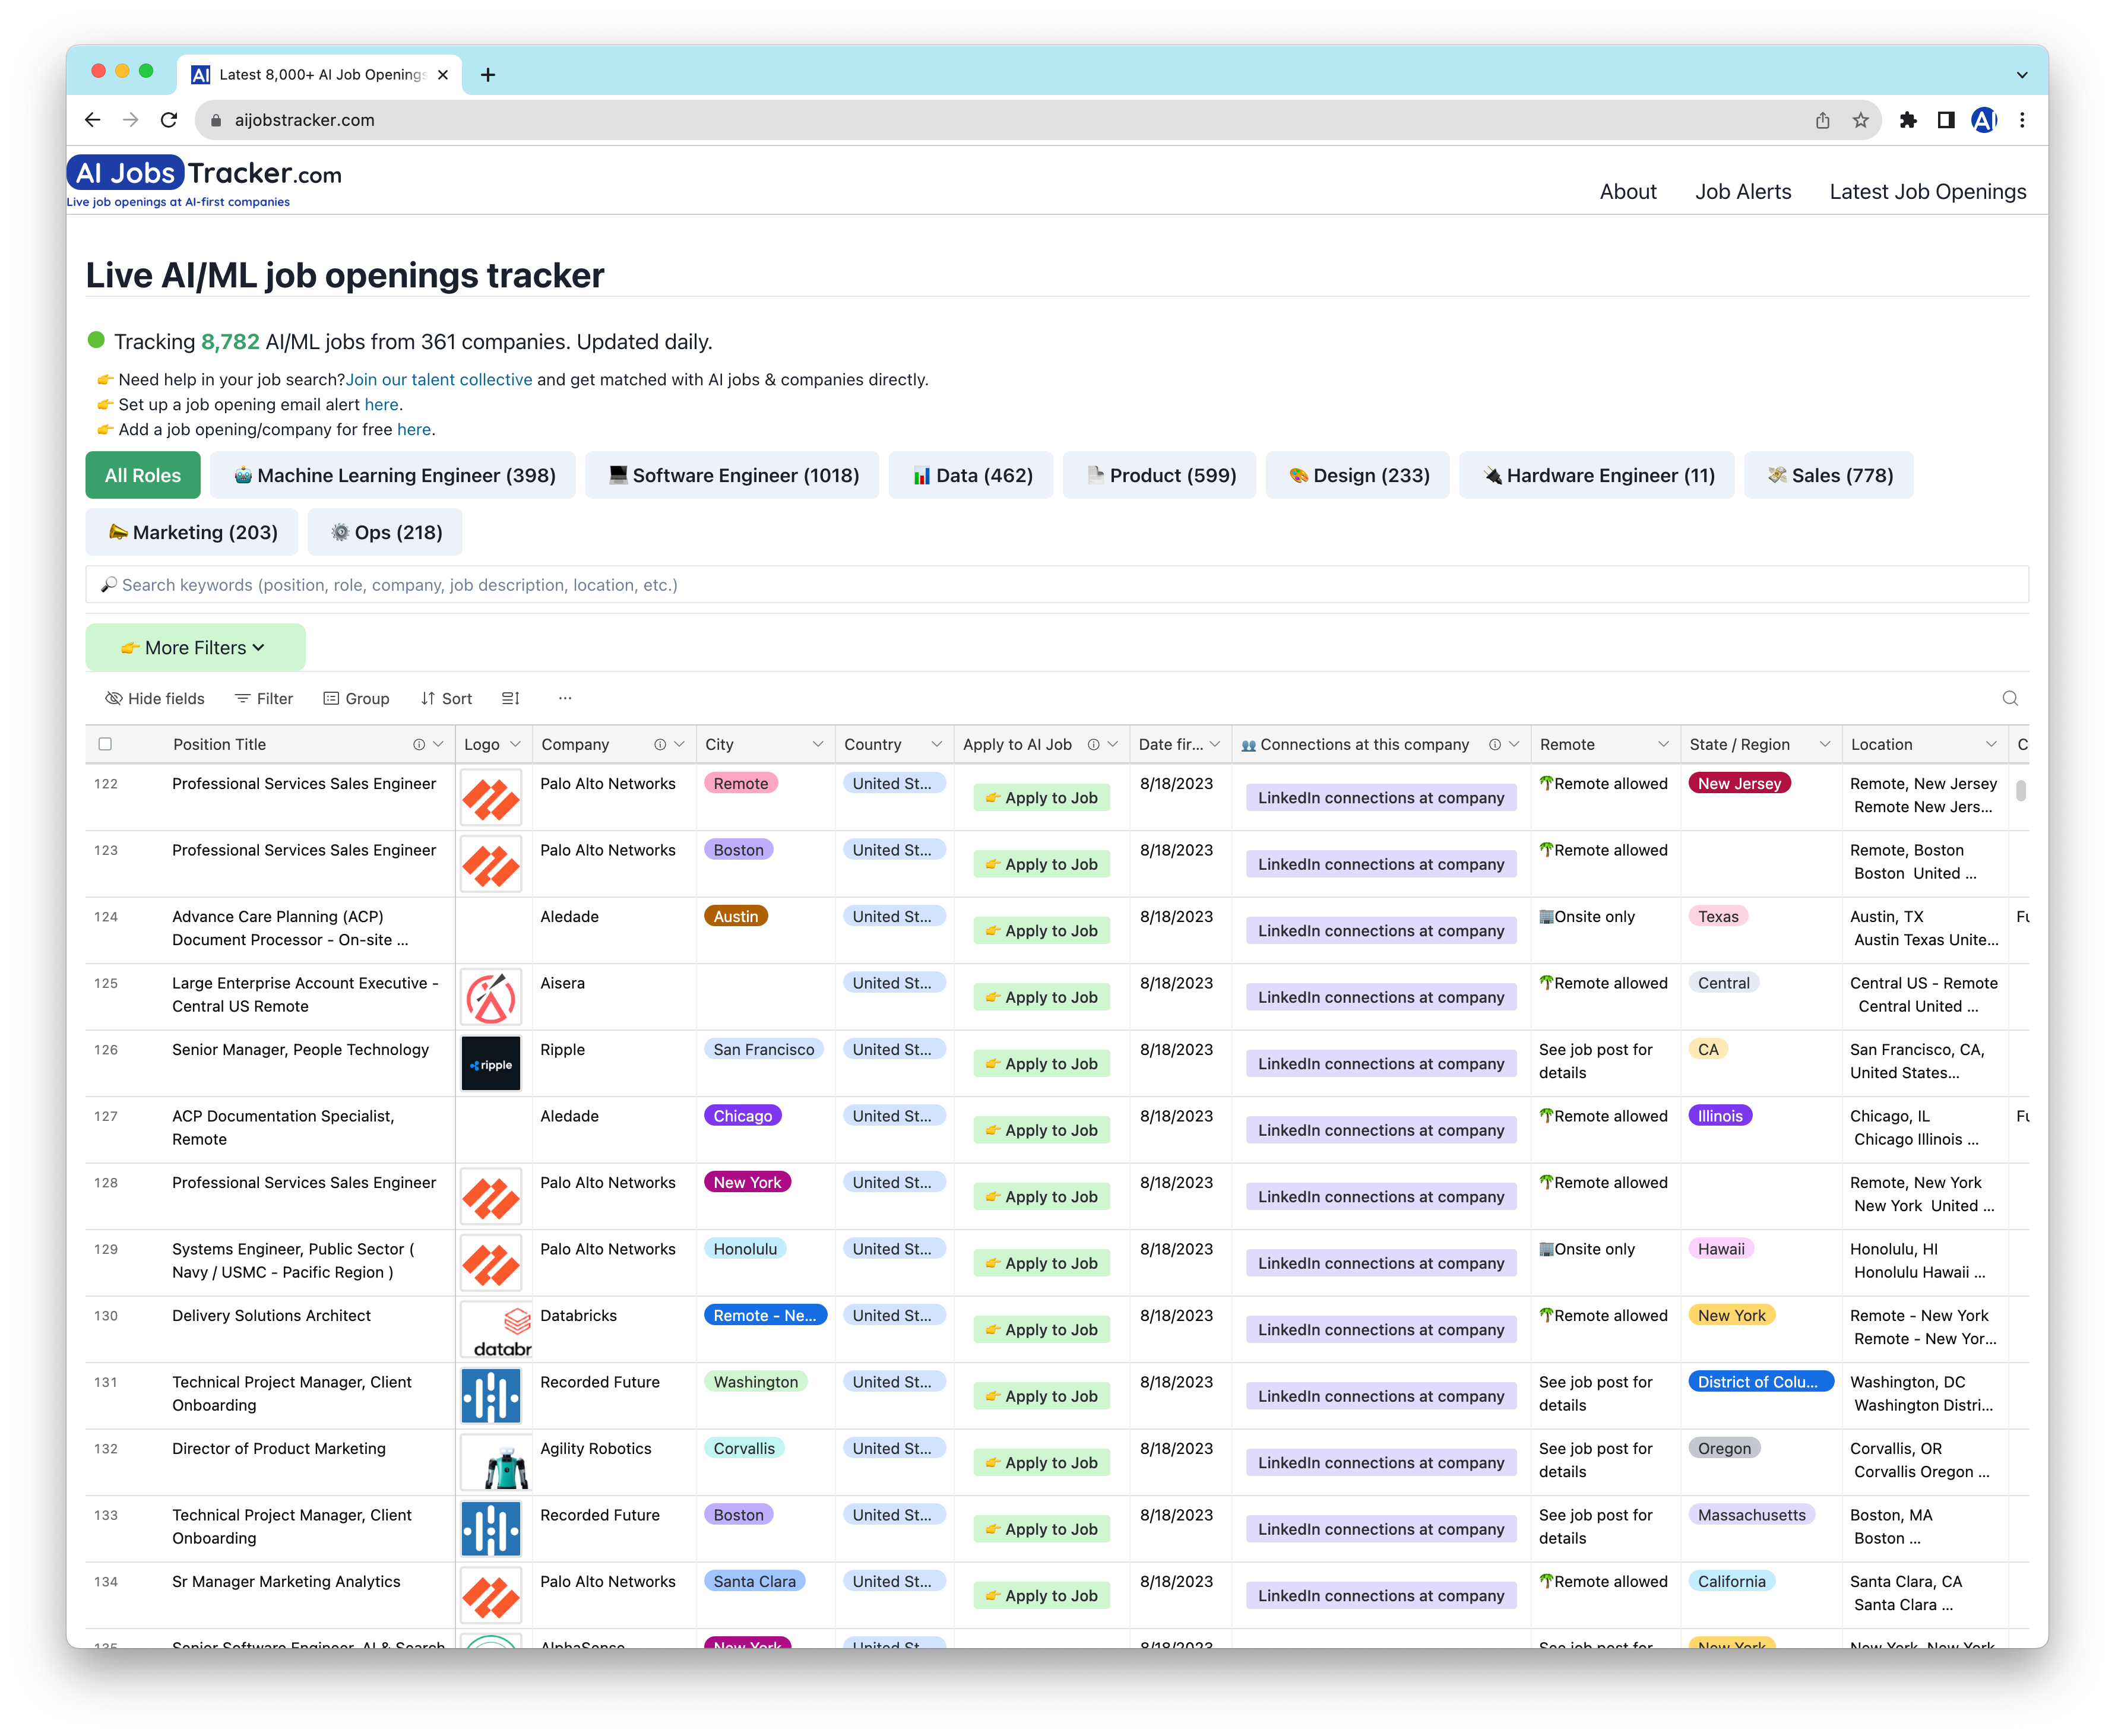Select the All Roles filter tab
Screen dimensions: 2115x1736
[x=143, y=475]
